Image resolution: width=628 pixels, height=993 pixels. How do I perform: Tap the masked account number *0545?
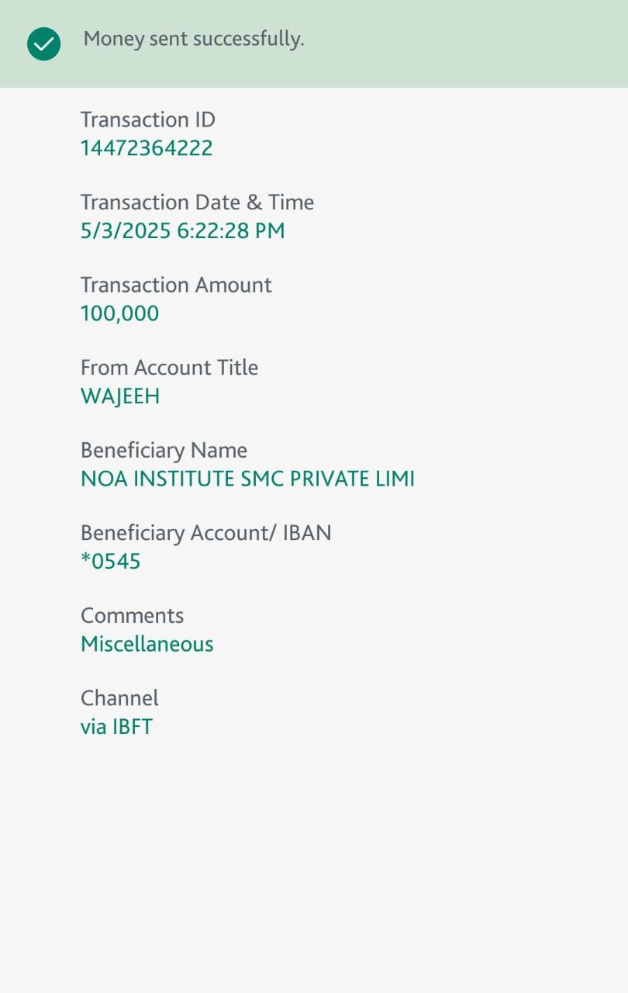(x=110, y=561)
